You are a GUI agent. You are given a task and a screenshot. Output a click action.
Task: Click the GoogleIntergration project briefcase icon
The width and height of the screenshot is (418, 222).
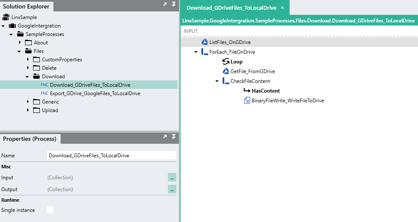[x=12, y=26]
